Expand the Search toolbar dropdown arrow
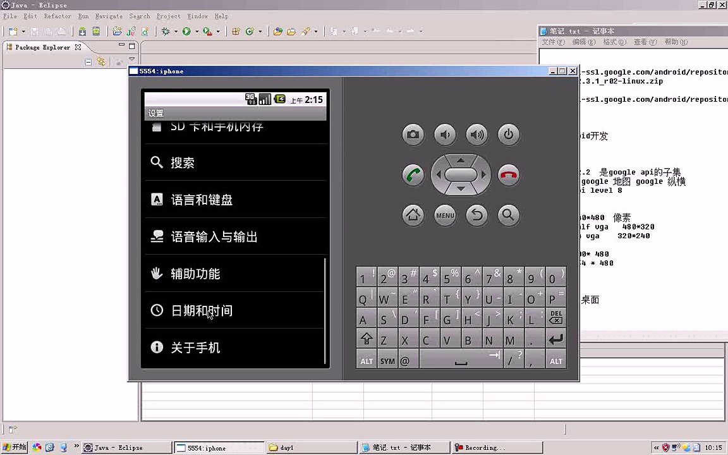Viewport: 728px width, 455px height. click(x=316, y=32)
